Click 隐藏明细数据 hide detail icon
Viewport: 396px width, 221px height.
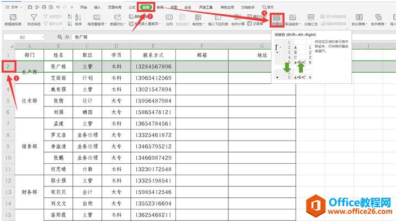pyautogui.click(x=323, y=24)
